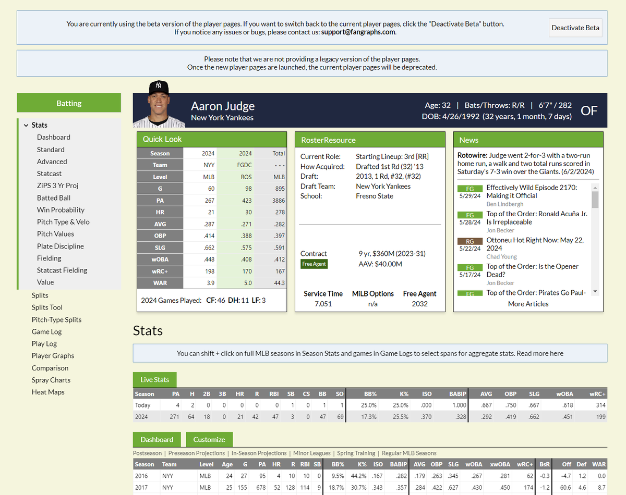Click the New York Yankees team link
Image resolution: width=626 pixels, height=495 pixels.
[x=222, y=118]
